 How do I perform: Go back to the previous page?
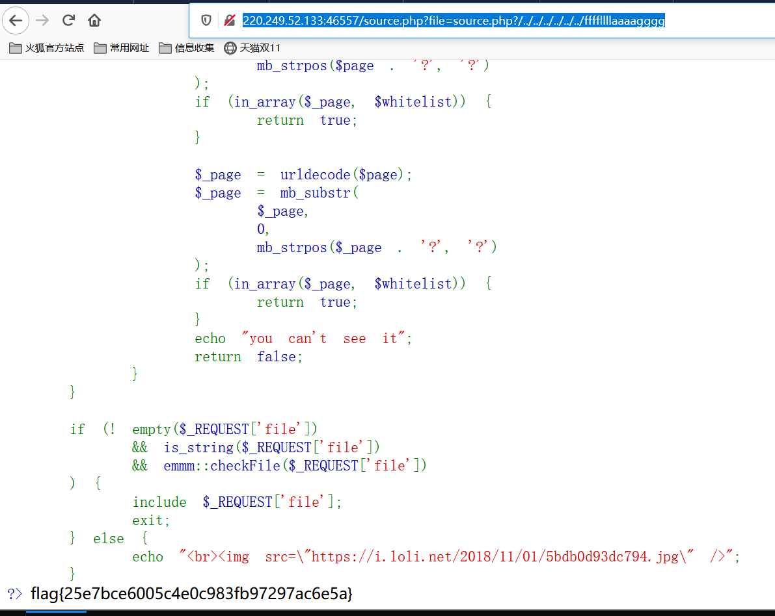(x=16, y=21)
